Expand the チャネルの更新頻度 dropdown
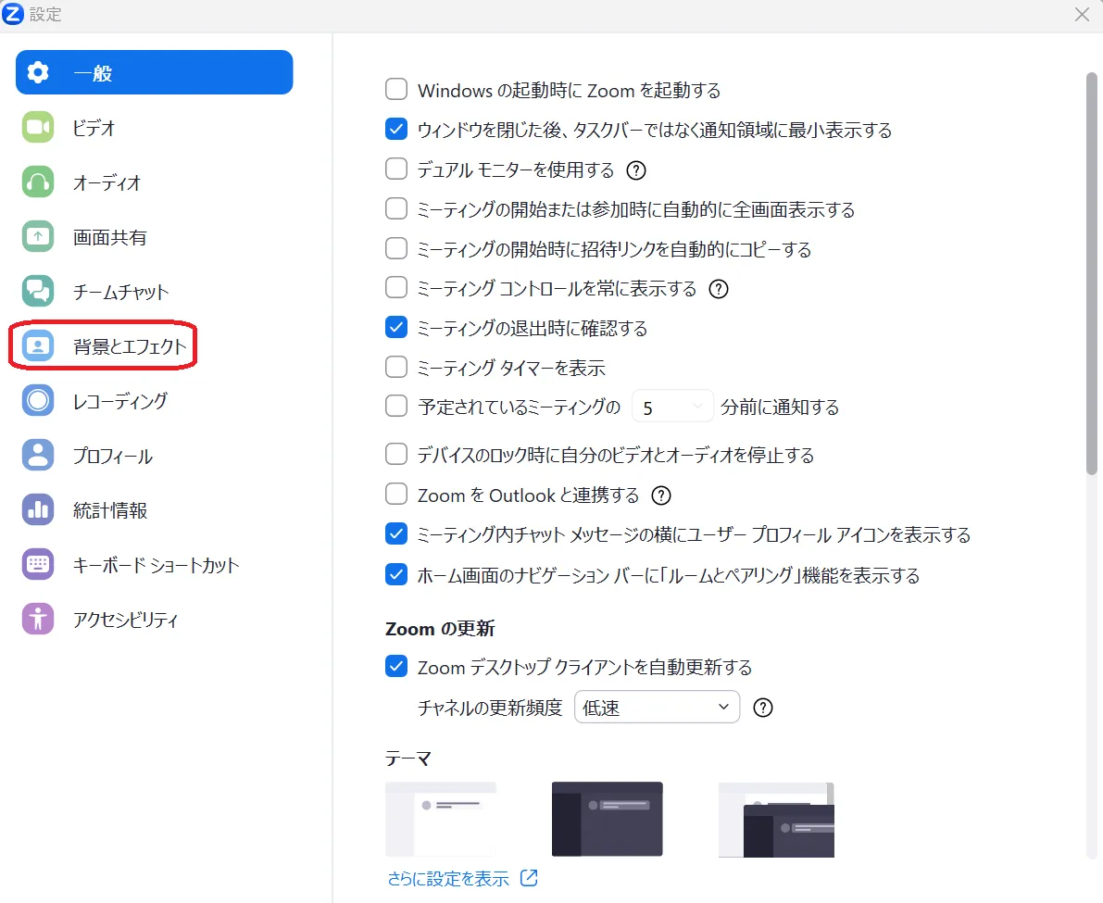Viewport: 1103px width, 903px height. coord(657,708)
